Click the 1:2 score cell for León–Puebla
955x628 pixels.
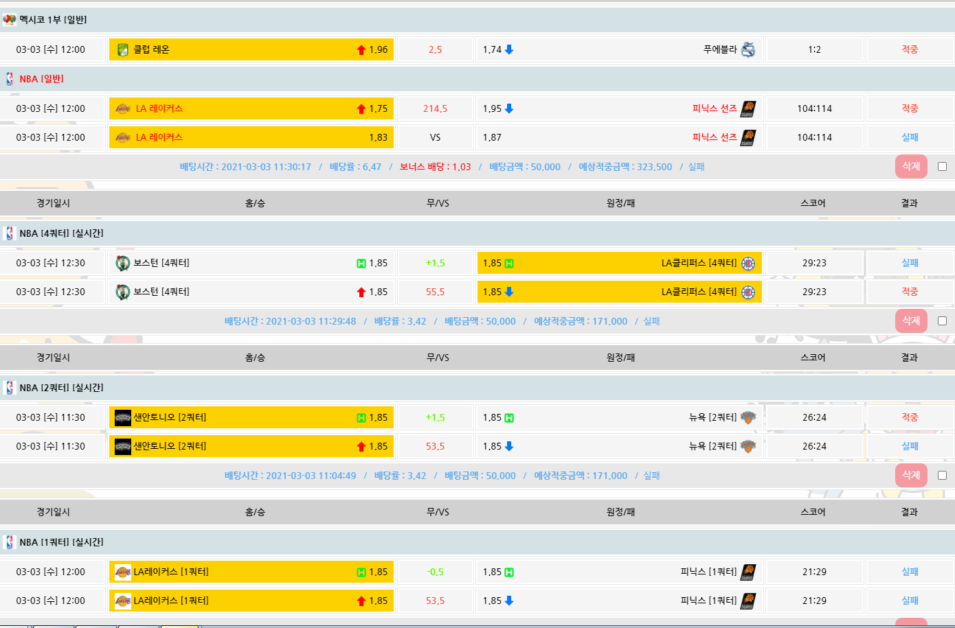coord(814,49)
